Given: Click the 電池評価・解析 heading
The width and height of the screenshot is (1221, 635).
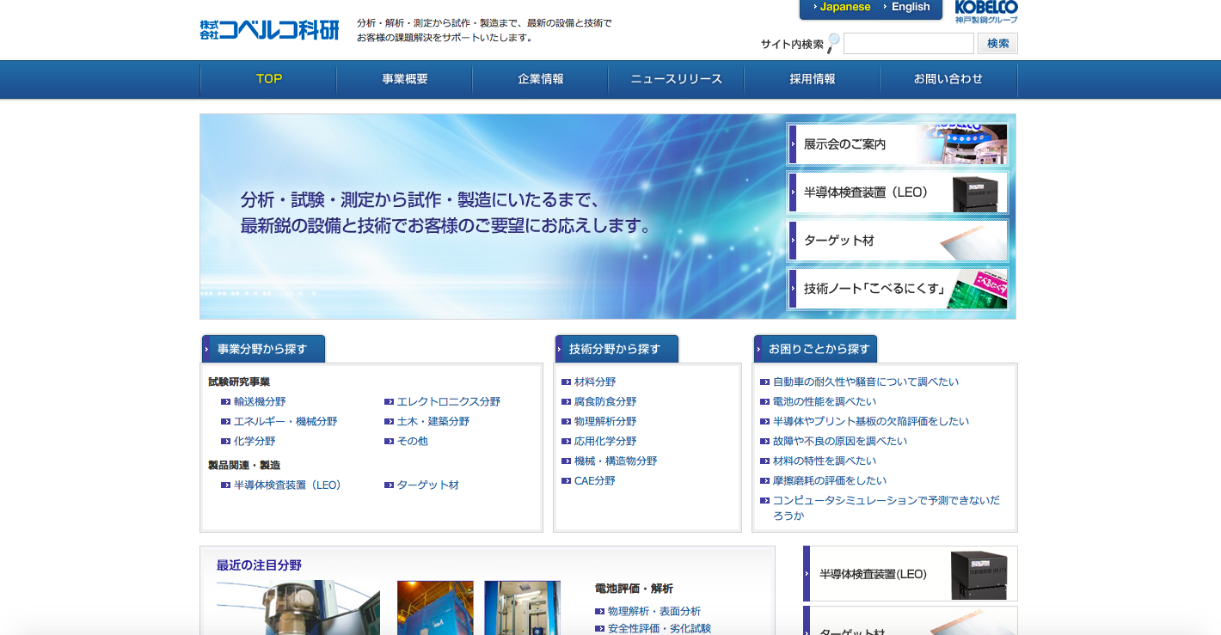Looking at the screenshot, I should pyautogui.click(x=634, y=589).
